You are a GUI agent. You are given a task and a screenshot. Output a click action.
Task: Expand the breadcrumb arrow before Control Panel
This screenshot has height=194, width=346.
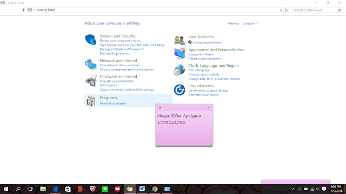coord(34,10)
